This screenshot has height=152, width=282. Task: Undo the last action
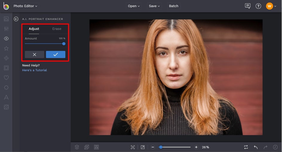pos(256,147)
